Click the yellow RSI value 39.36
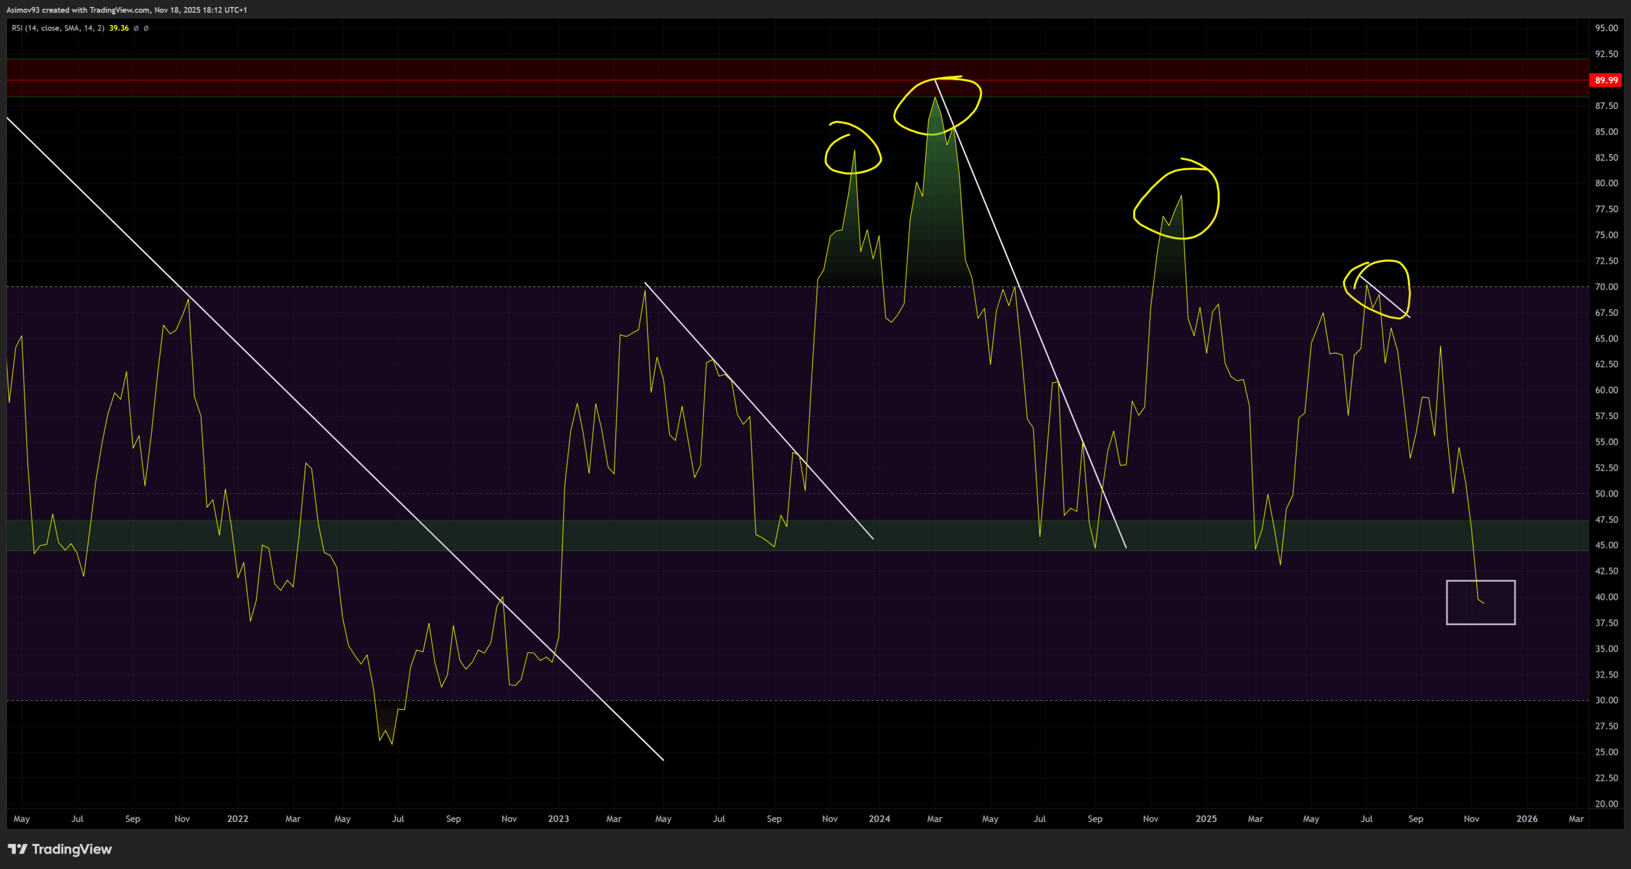The width and height of the screenshot is (1631, 869). (119, 28)
